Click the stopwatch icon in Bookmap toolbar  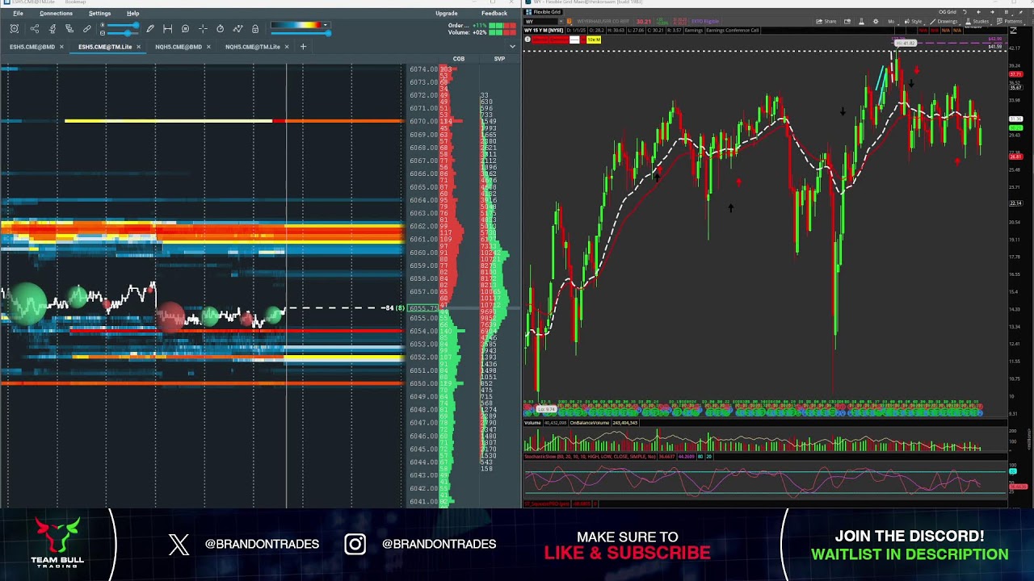tap(220, 29)
